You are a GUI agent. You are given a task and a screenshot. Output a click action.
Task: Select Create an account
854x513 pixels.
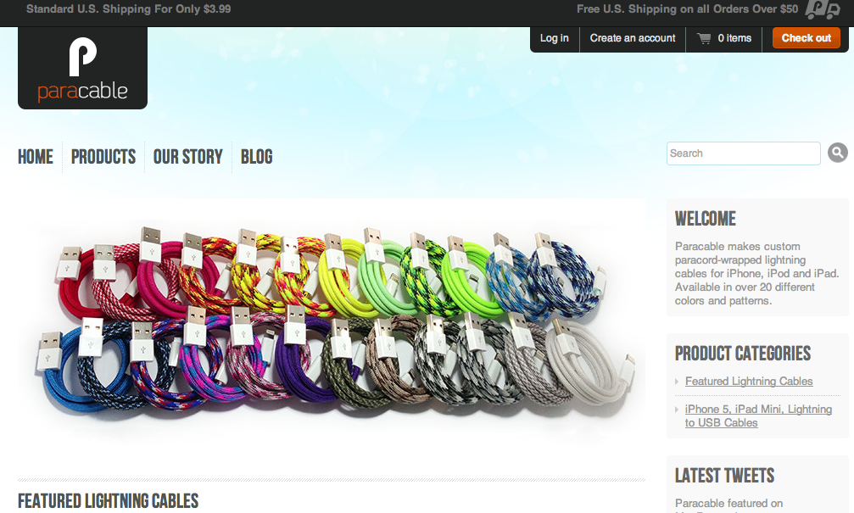[633, 38]
